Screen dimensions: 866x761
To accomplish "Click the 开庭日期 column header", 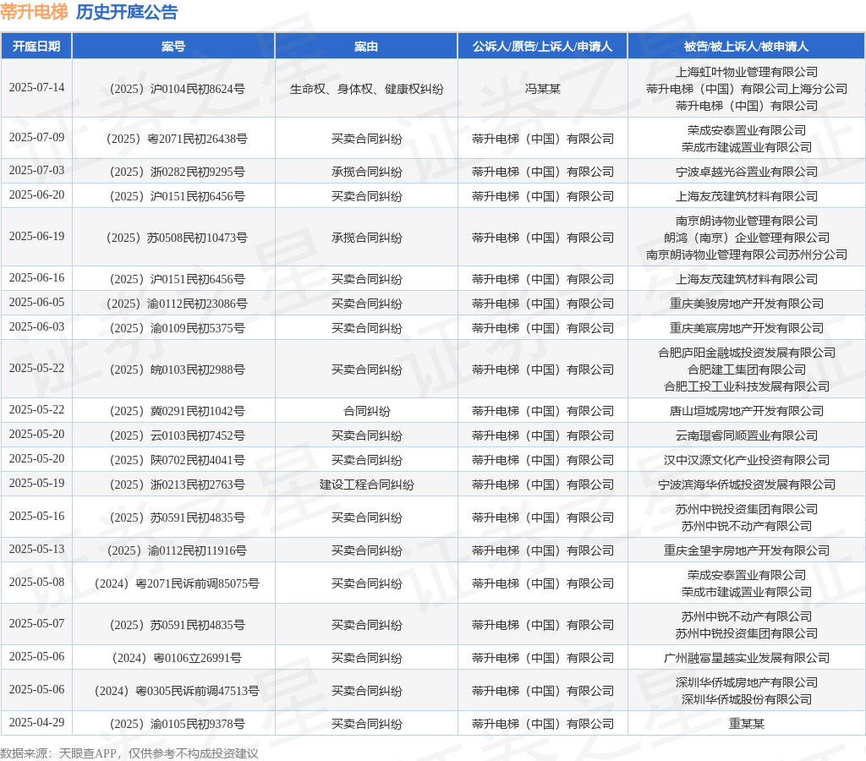I will point(36,47).
